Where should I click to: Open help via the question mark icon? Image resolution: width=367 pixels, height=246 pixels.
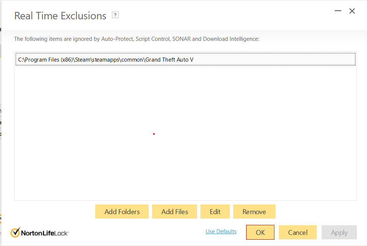(x=115, y=15)
